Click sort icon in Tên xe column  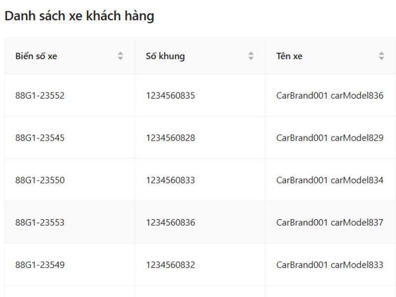click(381, 56)
